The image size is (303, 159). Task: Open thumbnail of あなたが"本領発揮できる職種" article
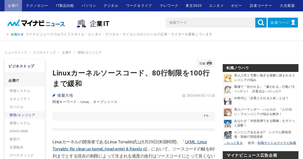tap(228, 123)
